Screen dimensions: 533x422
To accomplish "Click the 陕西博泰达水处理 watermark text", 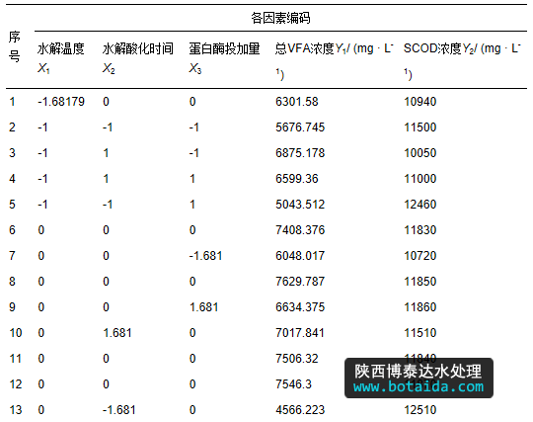I will point(419,371).
